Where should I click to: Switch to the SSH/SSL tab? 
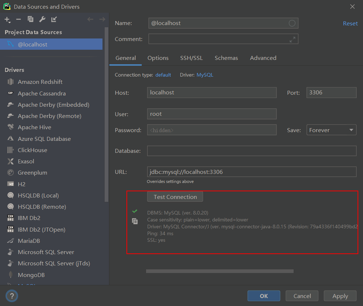coord(191,58)
